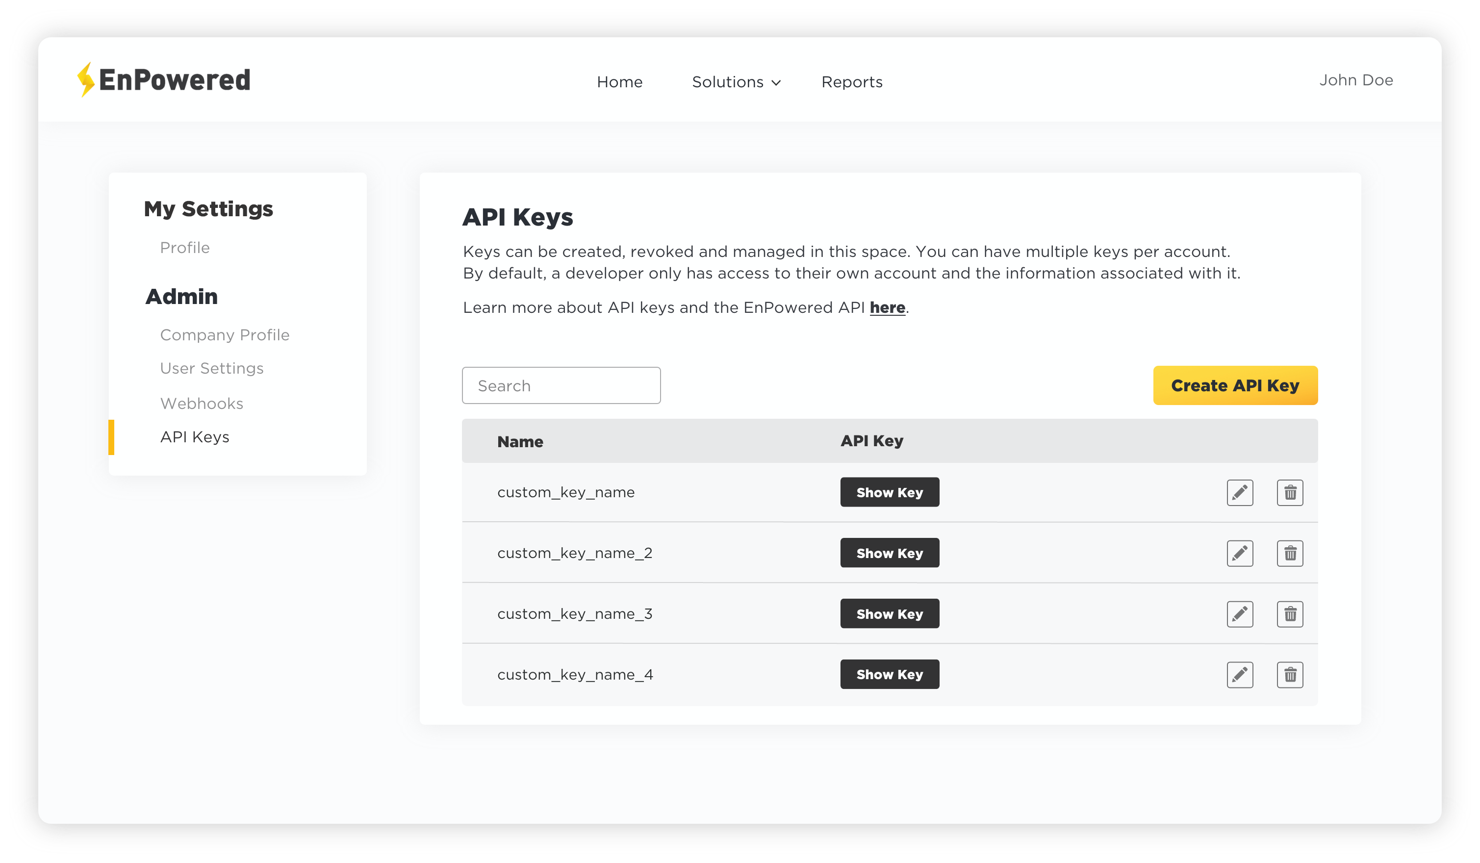The image size is (1480, 863).
Task: Go to Home in top navigation
Action: (x=619, y=82)
